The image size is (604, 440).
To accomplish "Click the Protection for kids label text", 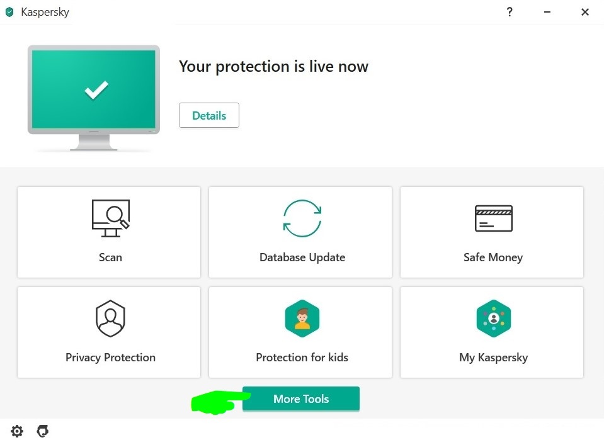I will click(302, 358).
